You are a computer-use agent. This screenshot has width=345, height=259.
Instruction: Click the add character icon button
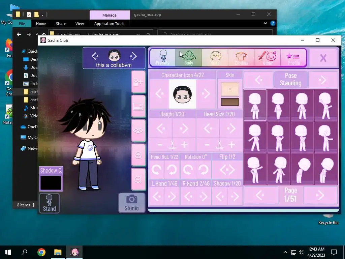click(x=138, y=82)
